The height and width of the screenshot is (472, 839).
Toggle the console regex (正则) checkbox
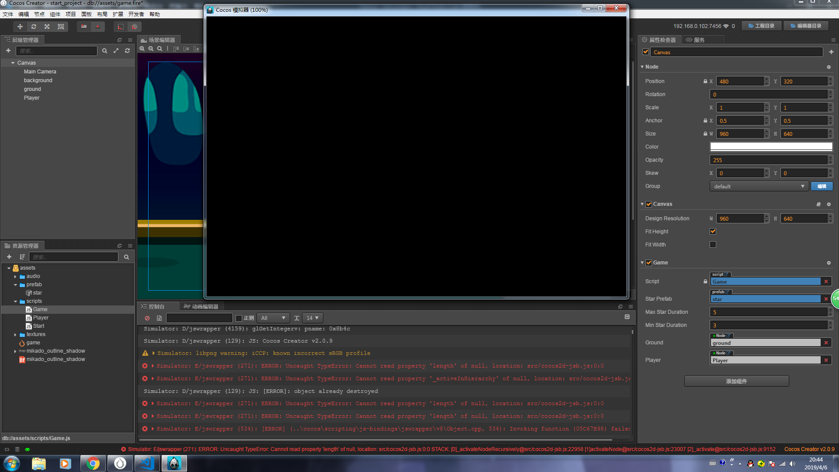239,318
